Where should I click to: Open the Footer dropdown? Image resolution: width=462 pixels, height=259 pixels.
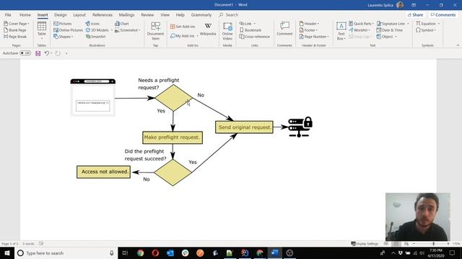tap(316, 30)
